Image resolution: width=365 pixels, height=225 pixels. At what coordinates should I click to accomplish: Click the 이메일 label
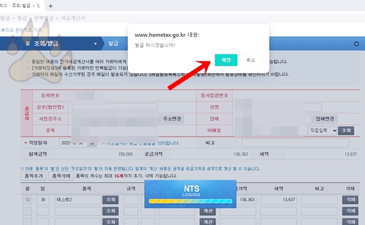coord(214,130)
